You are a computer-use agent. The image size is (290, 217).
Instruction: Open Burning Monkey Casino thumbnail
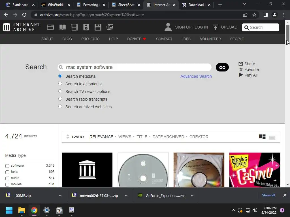[255, 170]
